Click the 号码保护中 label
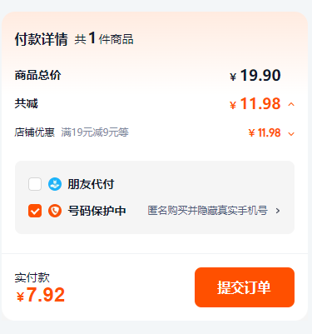The height and width of the screenshot is (334, 312). [x=97, y=211]
